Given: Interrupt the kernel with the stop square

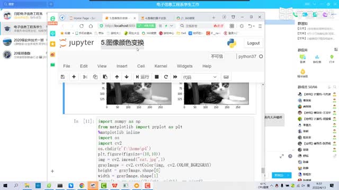Looking at the screenshot, I should point(157,77).
